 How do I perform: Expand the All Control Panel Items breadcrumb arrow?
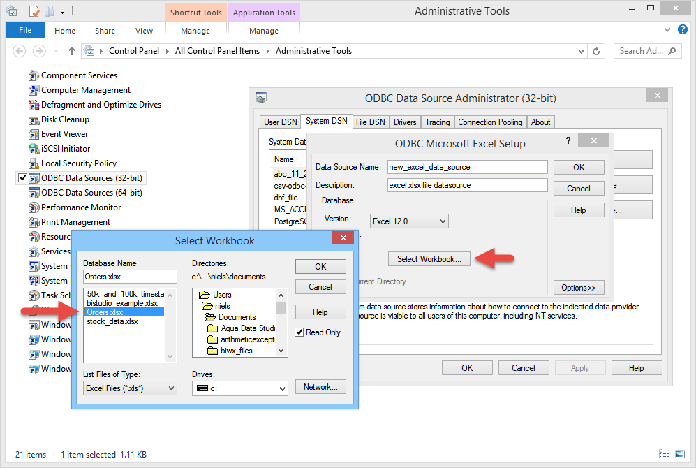[267, 51]
